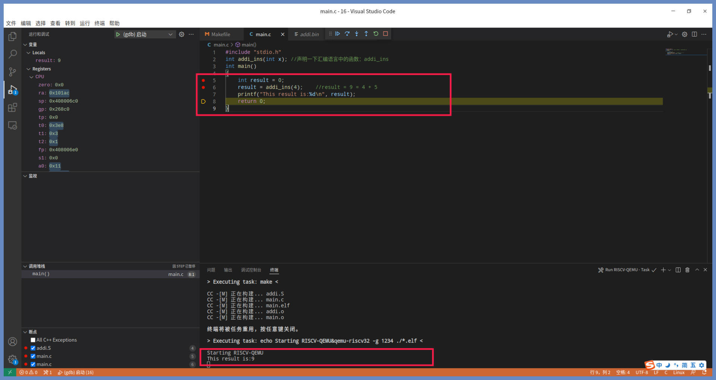
Task: Toggle the All C++ Exceptions checkbox
Action: pos(33,340)
